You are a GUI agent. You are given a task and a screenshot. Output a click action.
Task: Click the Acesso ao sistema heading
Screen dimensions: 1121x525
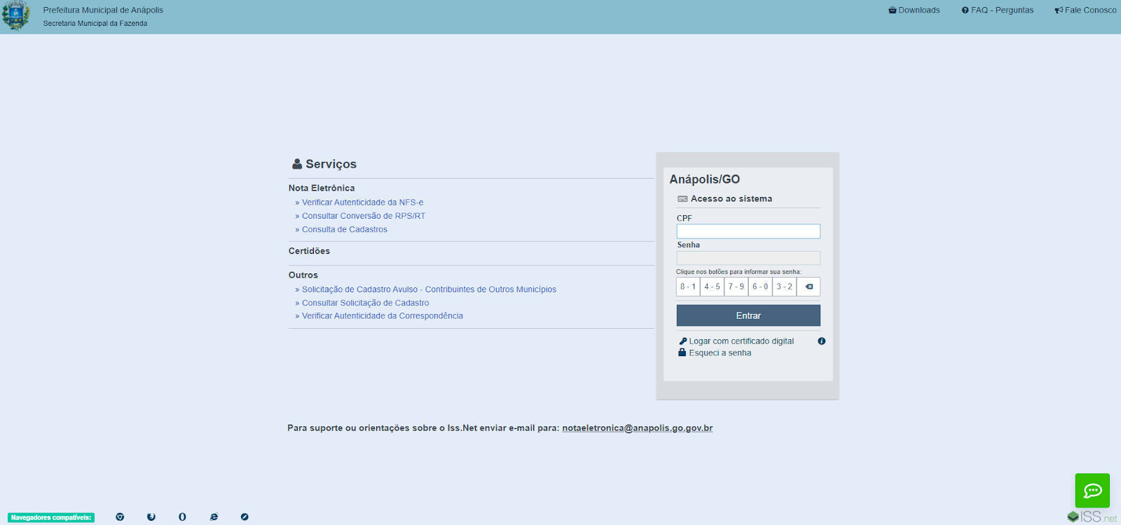pos(731,199)
